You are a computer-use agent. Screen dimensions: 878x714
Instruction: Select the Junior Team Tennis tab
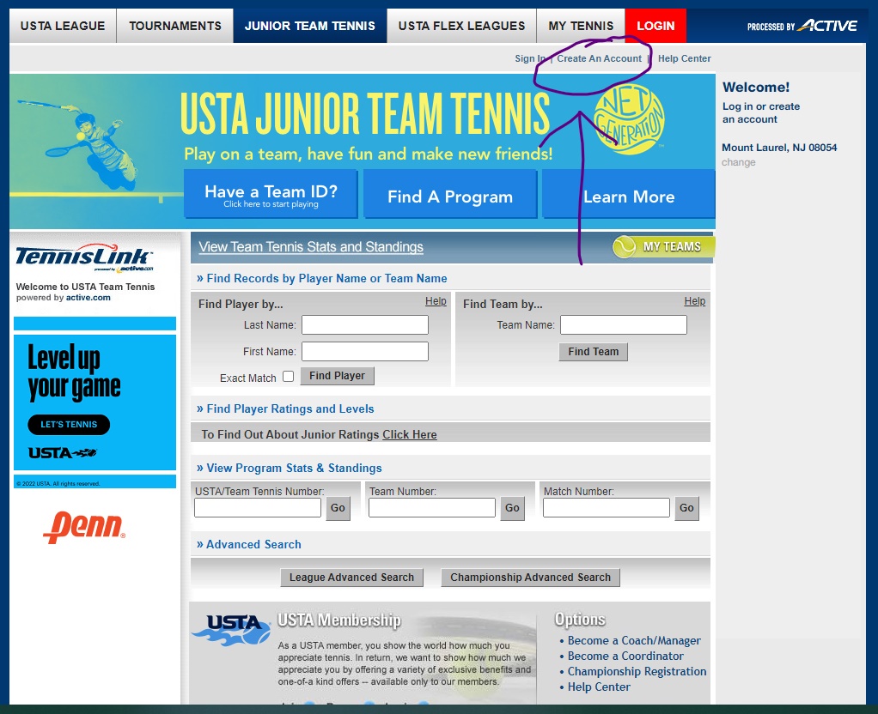point(309,26)
